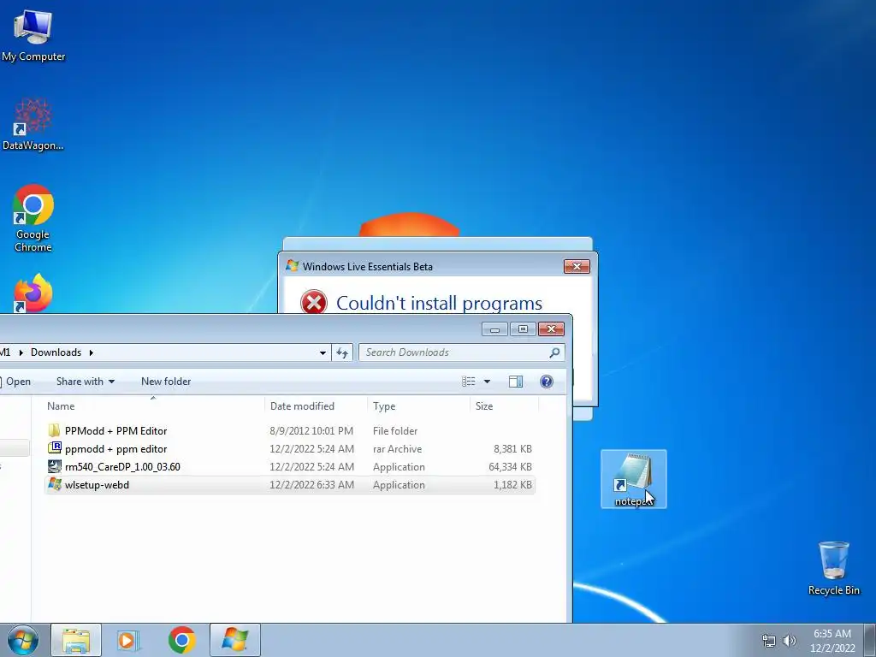876x657 pixels.
Task: Switch to Windows Live Essentials taskbar item
Action: click(x=234, y=640)
